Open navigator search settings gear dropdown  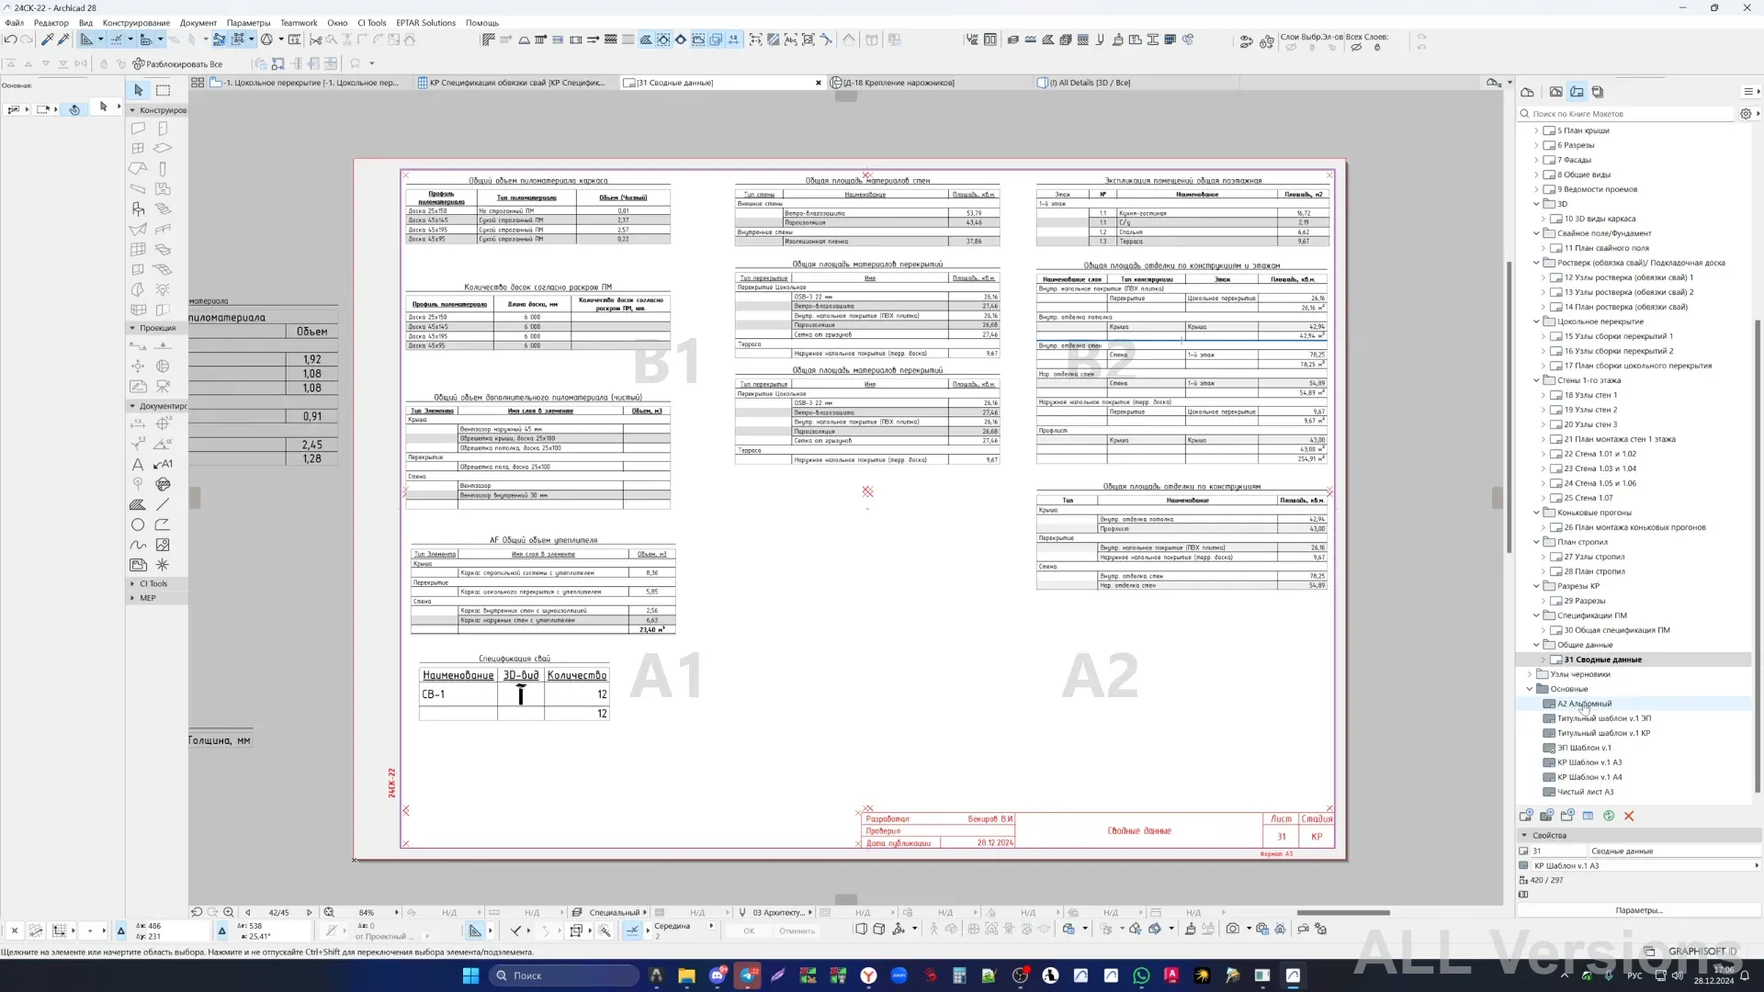coord(1749,114)
